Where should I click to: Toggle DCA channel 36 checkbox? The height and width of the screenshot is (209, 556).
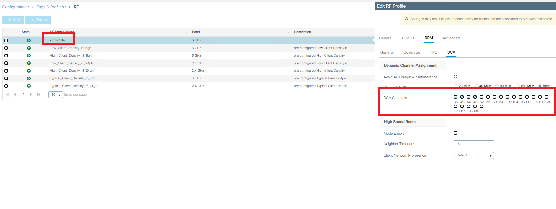pyautogui.click(x=455, y=97)
